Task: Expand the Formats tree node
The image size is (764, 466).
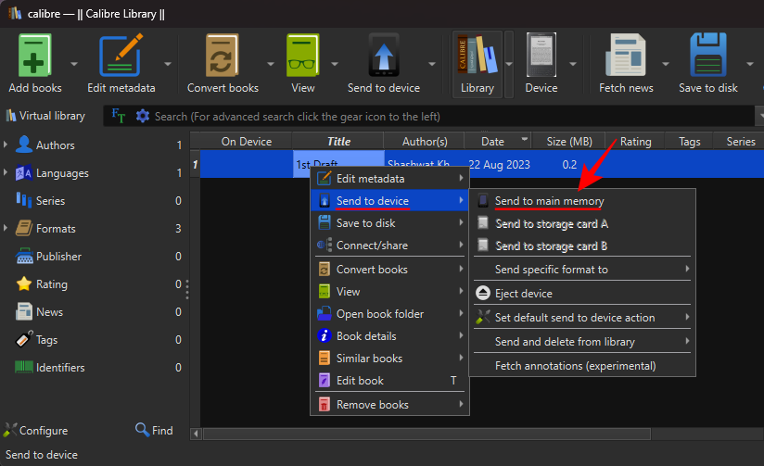Action: (6, 228)
